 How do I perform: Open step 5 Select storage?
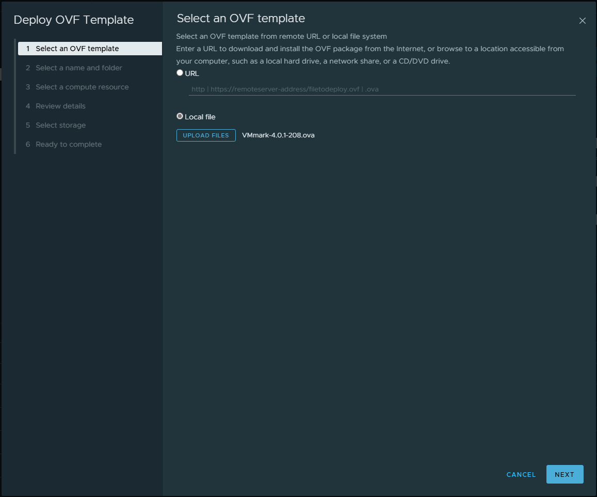click(x=60, y=125)
